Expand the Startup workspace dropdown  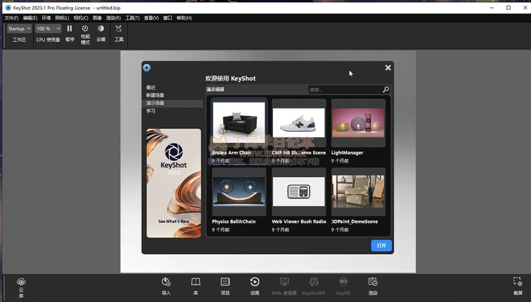pos(19,28)
